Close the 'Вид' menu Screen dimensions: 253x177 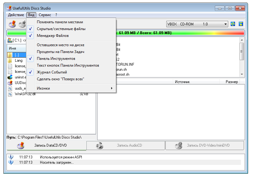pos(31,15)
